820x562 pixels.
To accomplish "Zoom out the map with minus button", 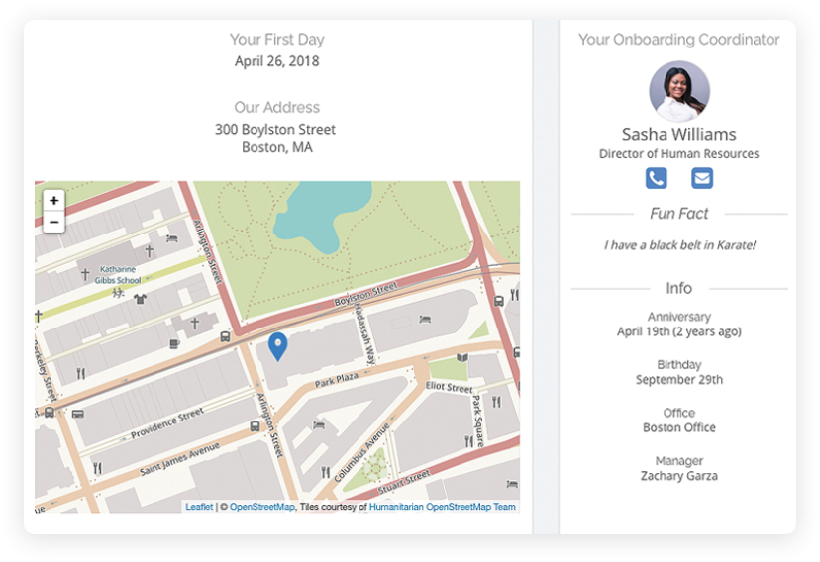I will [x=53, y=222].
